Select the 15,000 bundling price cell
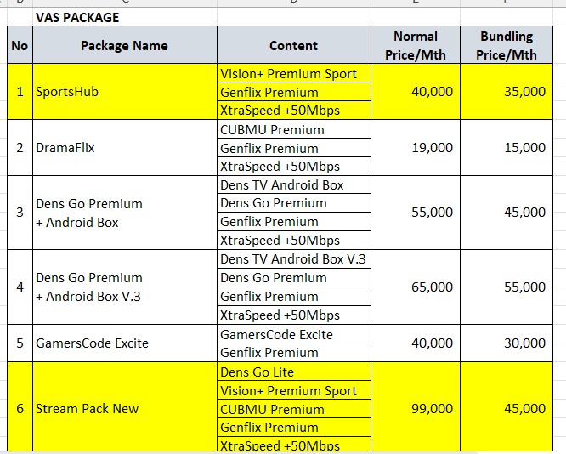 coord(507,148)
